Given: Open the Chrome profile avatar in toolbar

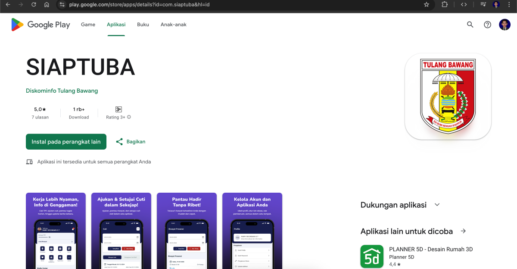Looking at the screenshot, I should pos(496,4).
